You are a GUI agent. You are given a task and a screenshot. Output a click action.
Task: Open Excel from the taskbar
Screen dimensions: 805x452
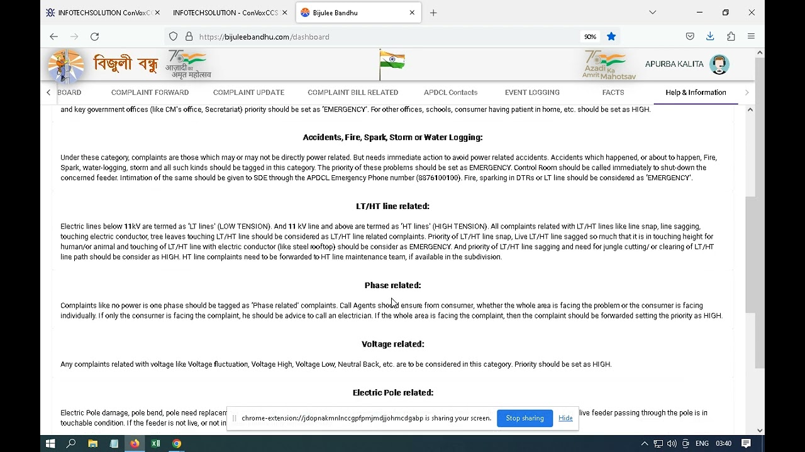(x=155, y=443)
